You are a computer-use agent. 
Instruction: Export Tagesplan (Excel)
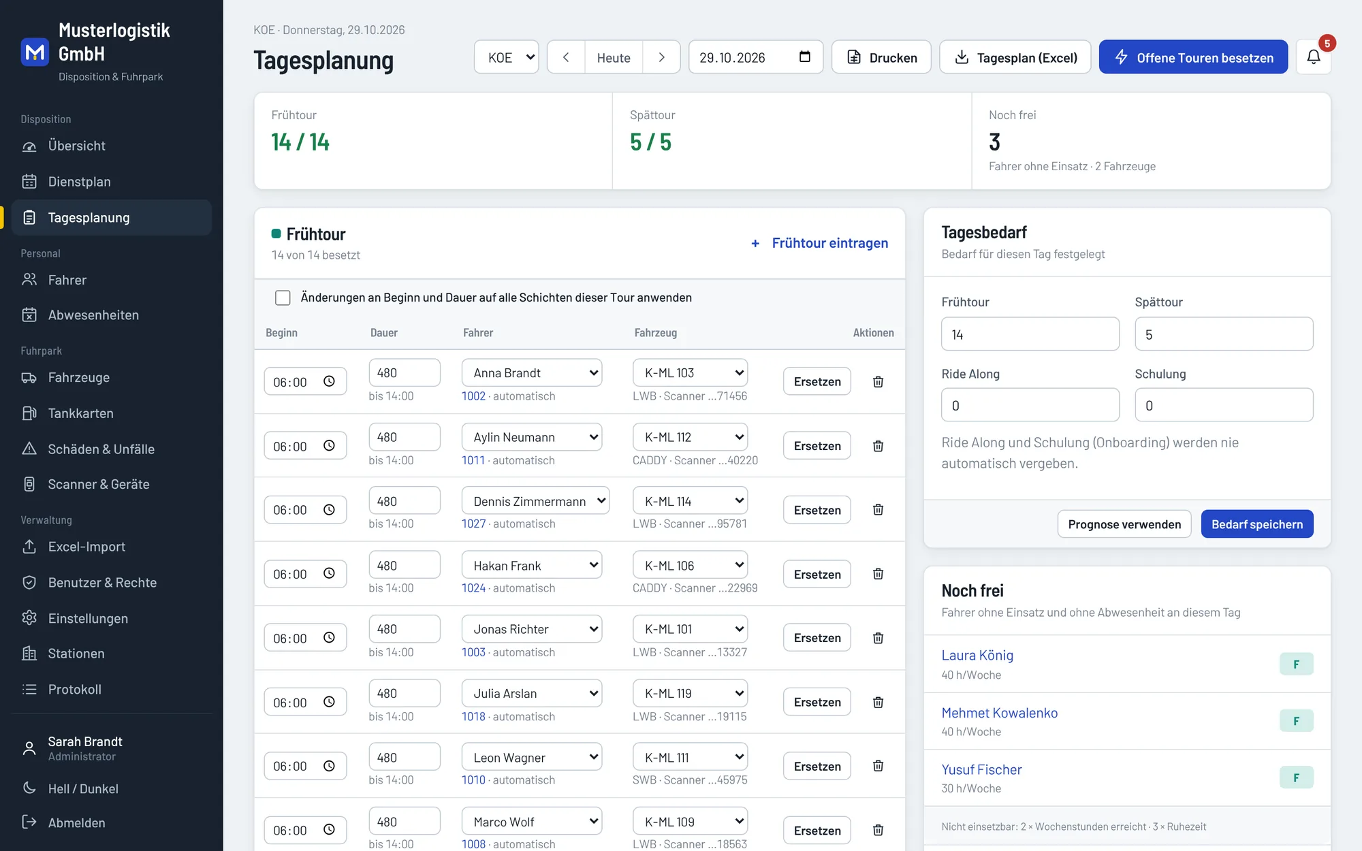1015,57
